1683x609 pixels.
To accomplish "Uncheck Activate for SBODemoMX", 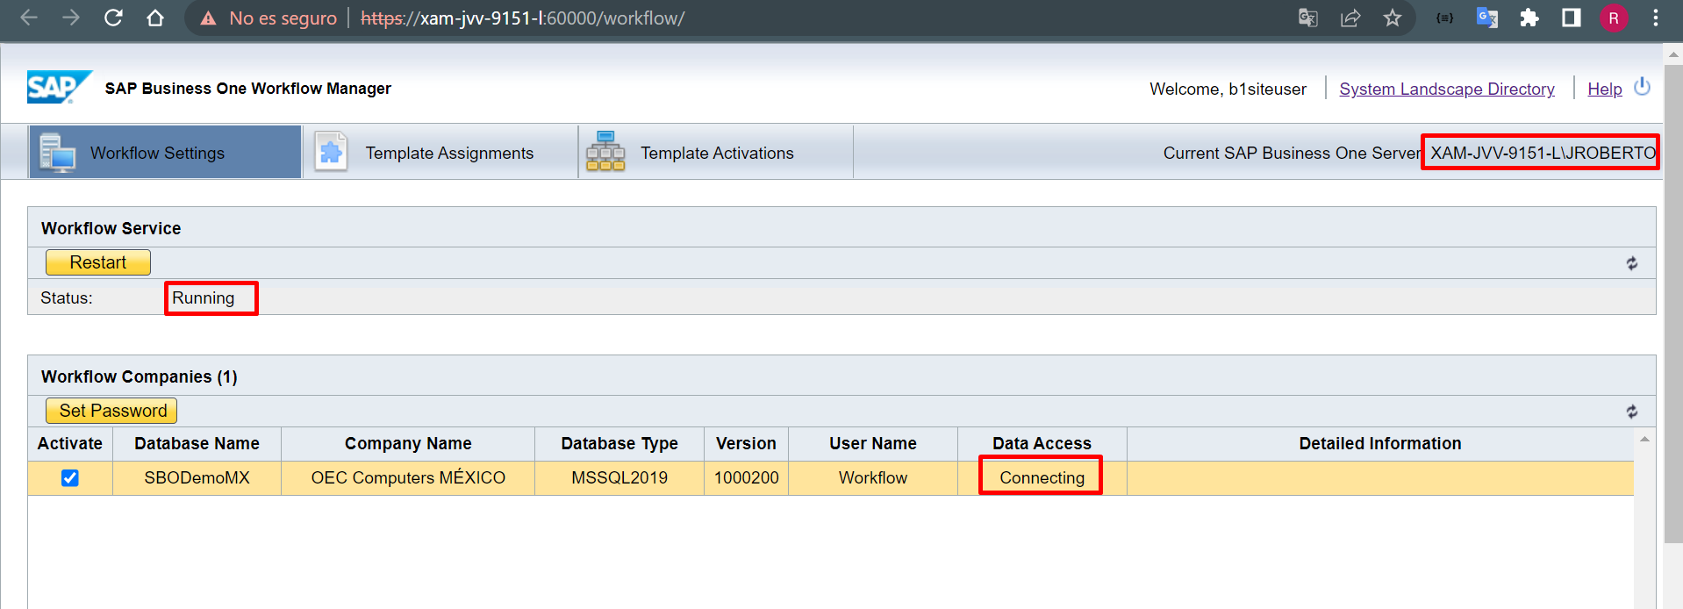I will pyautogui.click(x=70, y=478).
